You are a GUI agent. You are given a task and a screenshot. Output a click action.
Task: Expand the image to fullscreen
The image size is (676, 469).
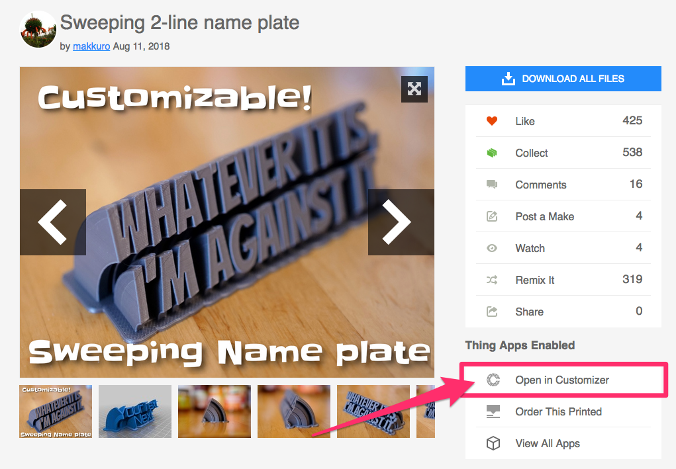414,89
